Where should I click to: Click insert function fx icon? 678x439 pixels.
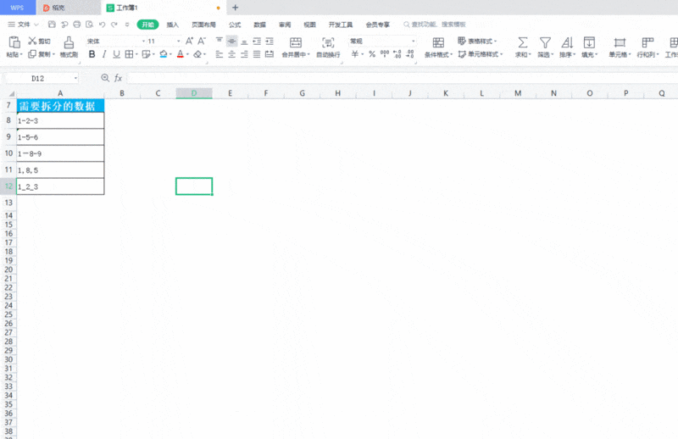[x=118, y=78]
